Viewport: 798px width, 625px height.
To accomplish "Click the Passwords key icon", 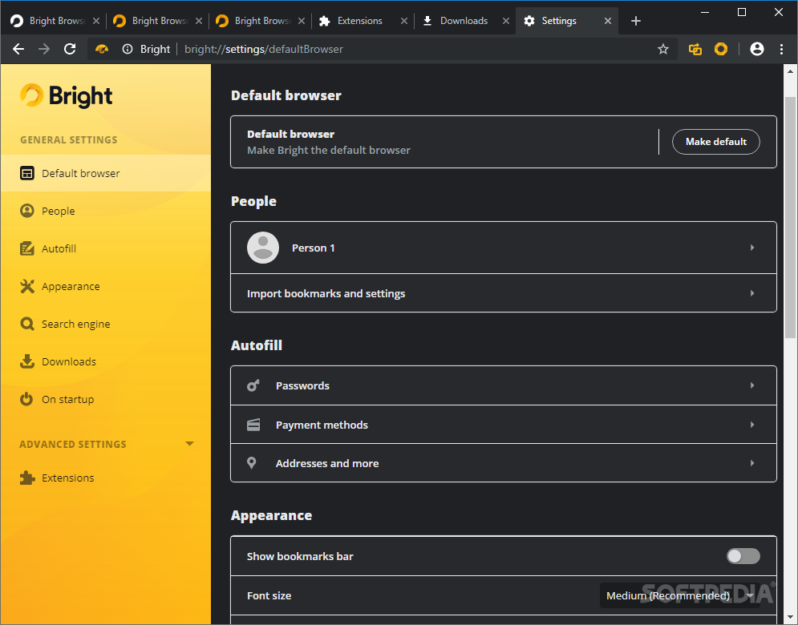I will 253,385.
